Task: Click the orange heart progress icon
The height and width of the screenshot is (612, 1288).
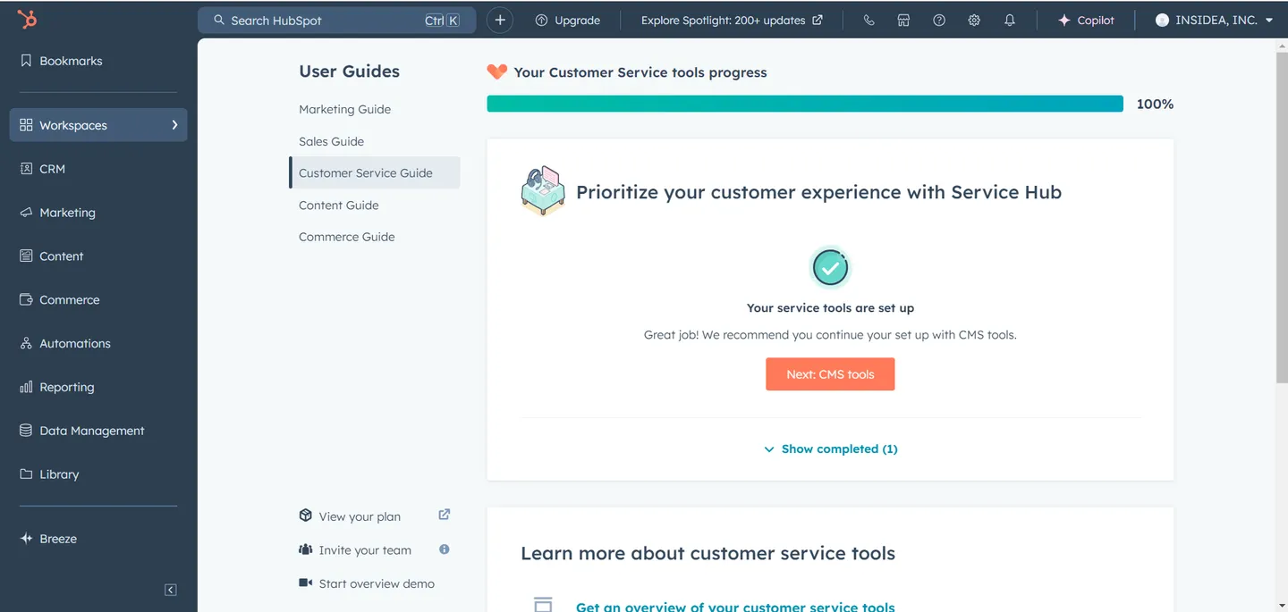Action: click(496, 71)
